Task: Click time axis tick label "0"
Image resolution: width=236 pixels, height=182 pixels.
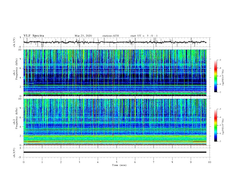Action: point(24,162)
